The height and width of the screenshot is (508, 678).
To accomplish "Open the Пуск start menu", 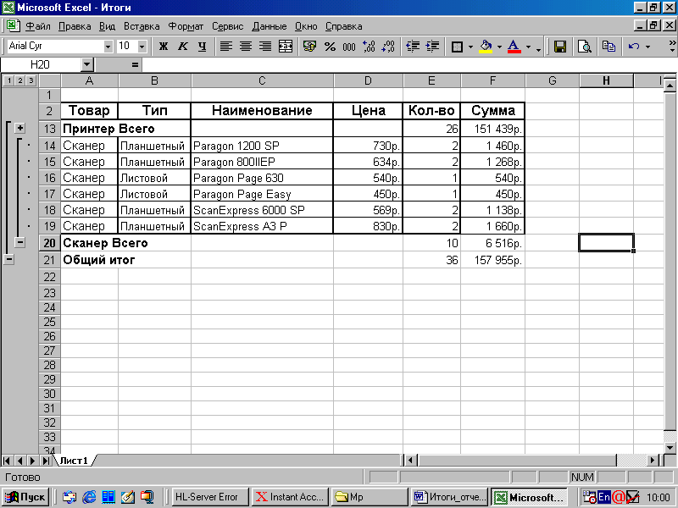I will [25, 497].
